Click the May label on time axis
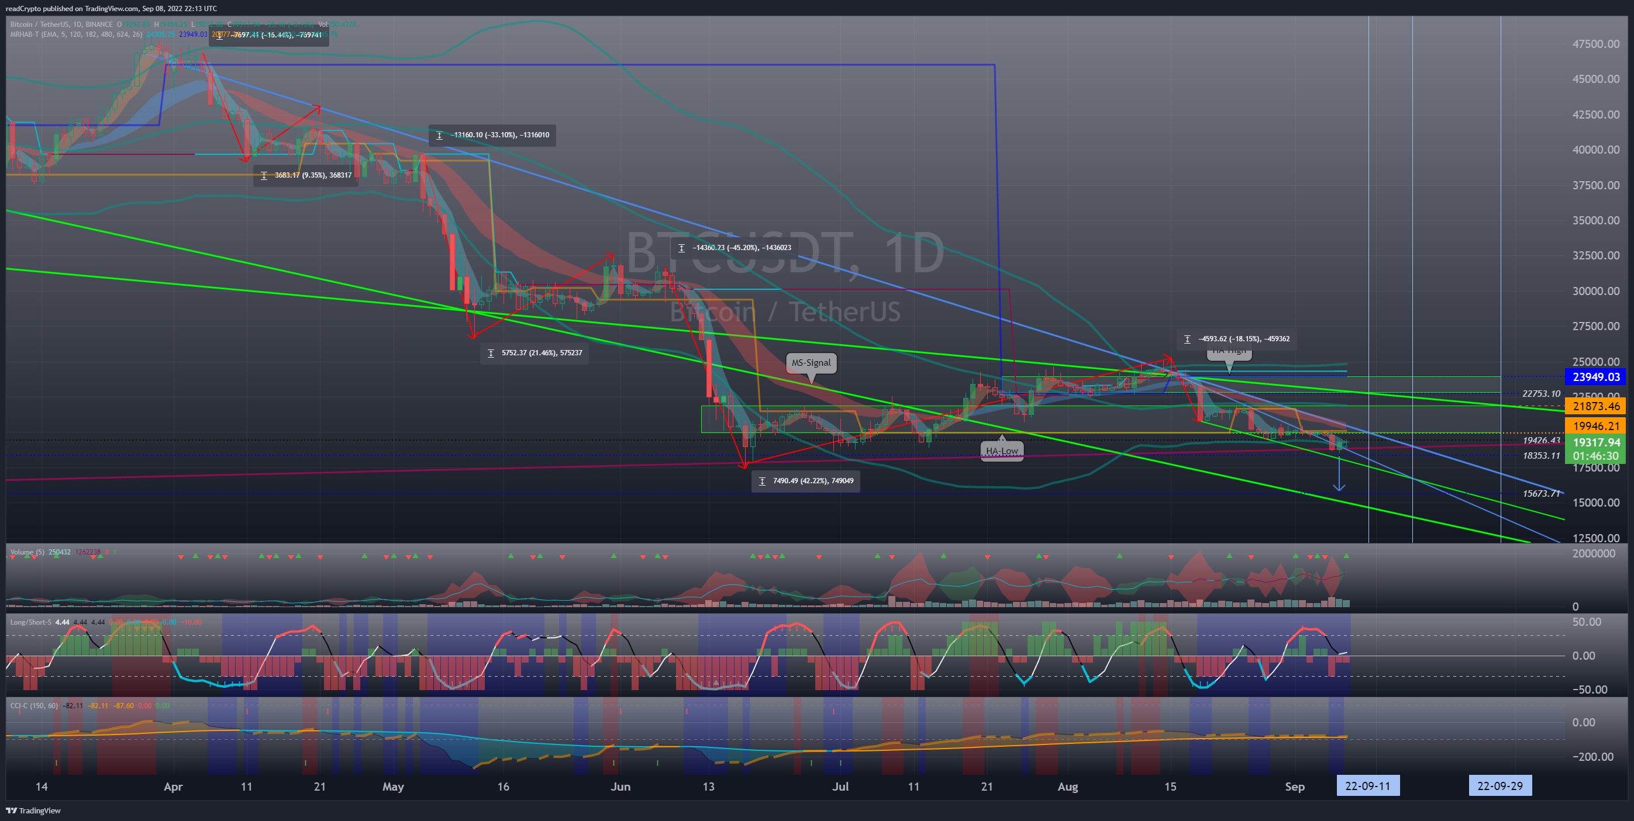1634x821 pixels. (x=393, y=787)
